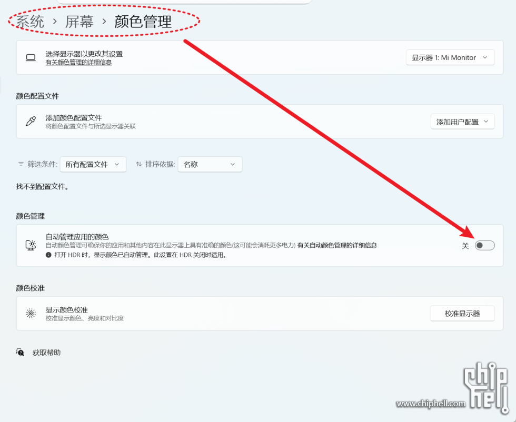Click the 颜色管理 breadcrumb title

coord(143,22)
